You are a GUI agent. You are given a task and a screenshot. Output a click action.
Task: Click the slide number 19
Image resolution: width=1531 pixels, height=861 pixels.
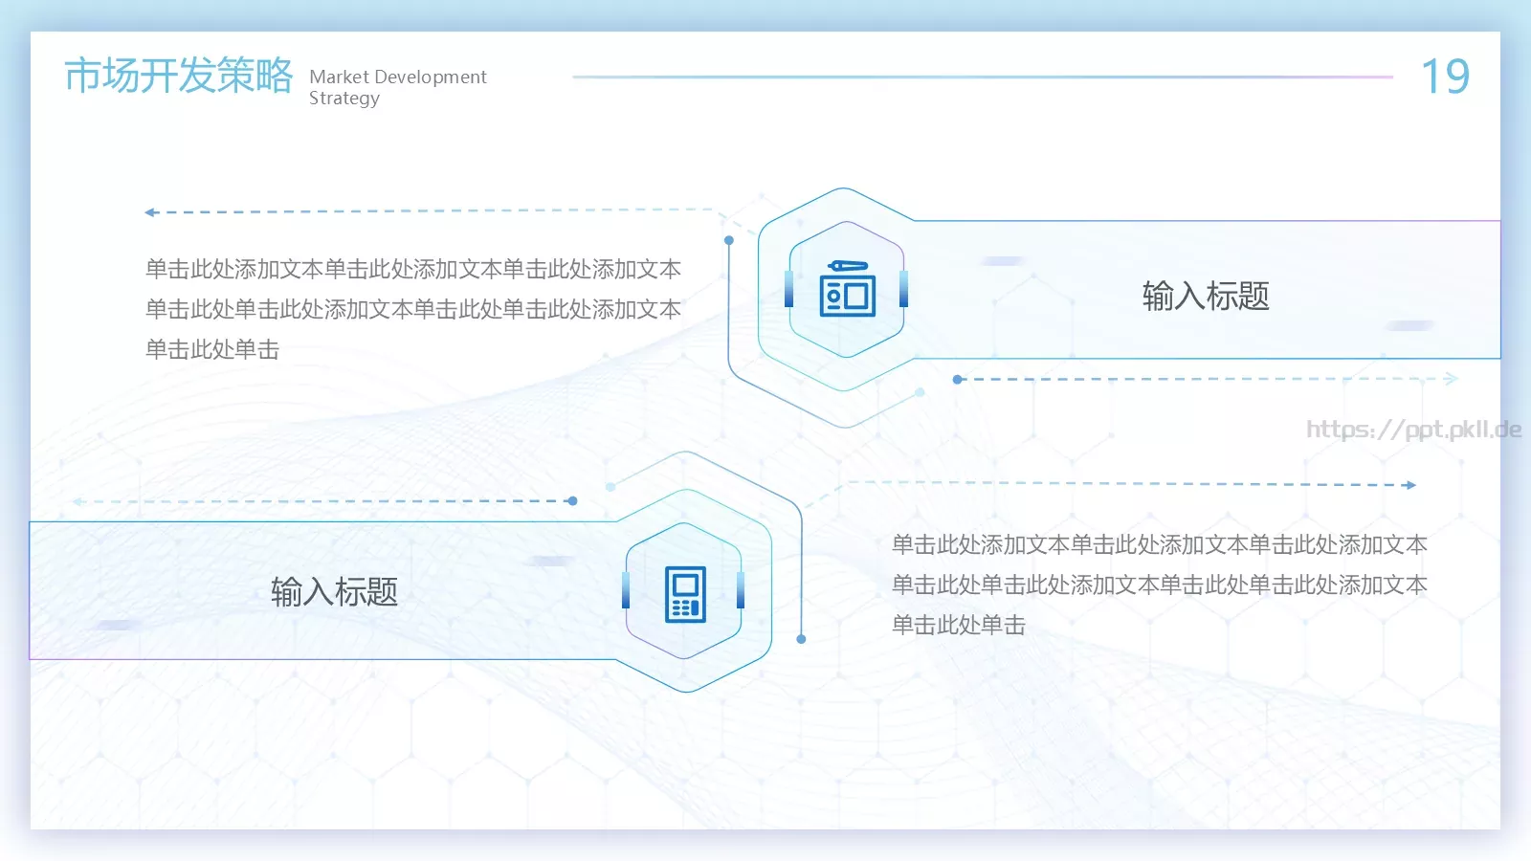tap(1445, 77)
